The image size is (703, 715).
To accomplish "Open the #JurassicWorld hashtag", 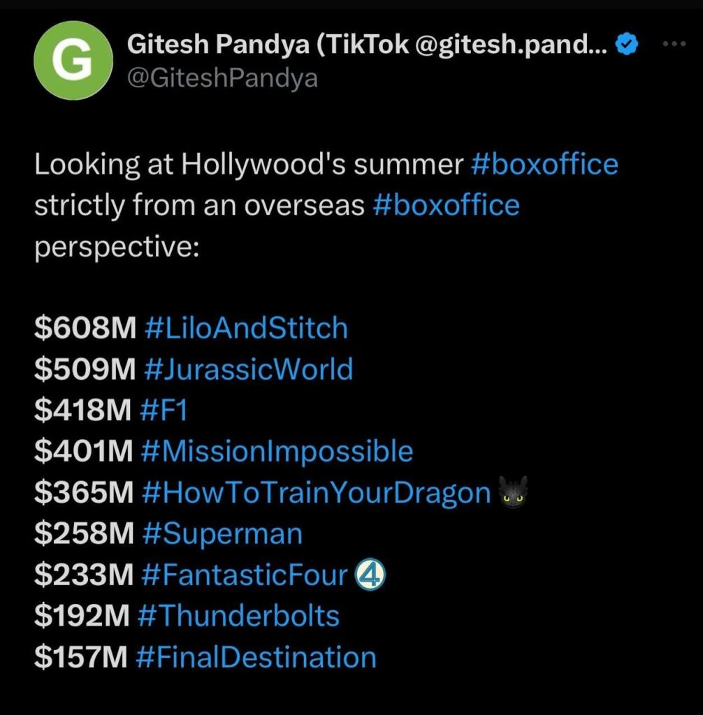I will click(248, 369).
